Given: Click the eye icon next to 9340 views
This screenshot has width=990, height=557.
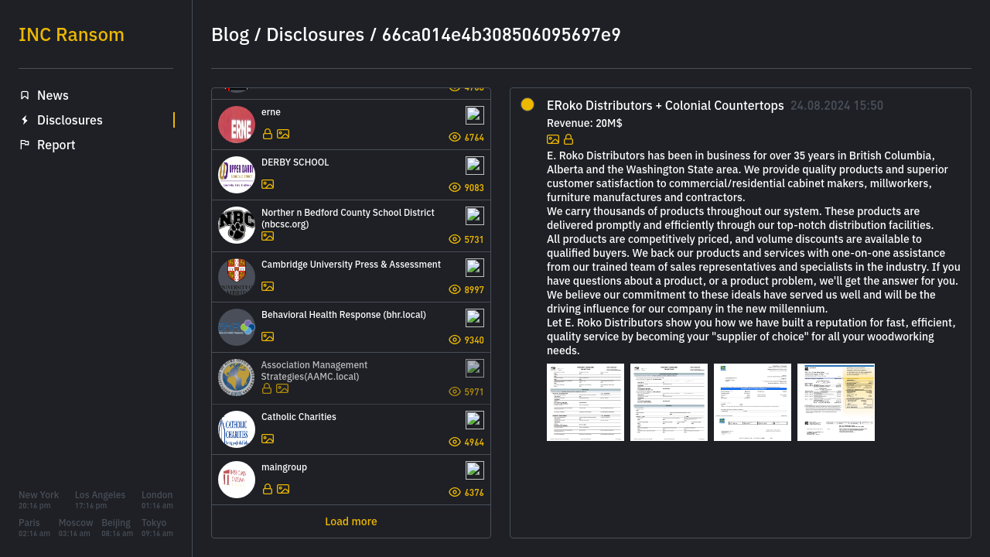Looking at the screenshot, I should (x=455, y=340).
